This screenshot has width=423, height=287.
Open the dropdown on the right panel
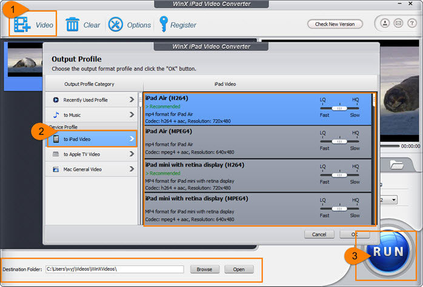tap(394, 200)
